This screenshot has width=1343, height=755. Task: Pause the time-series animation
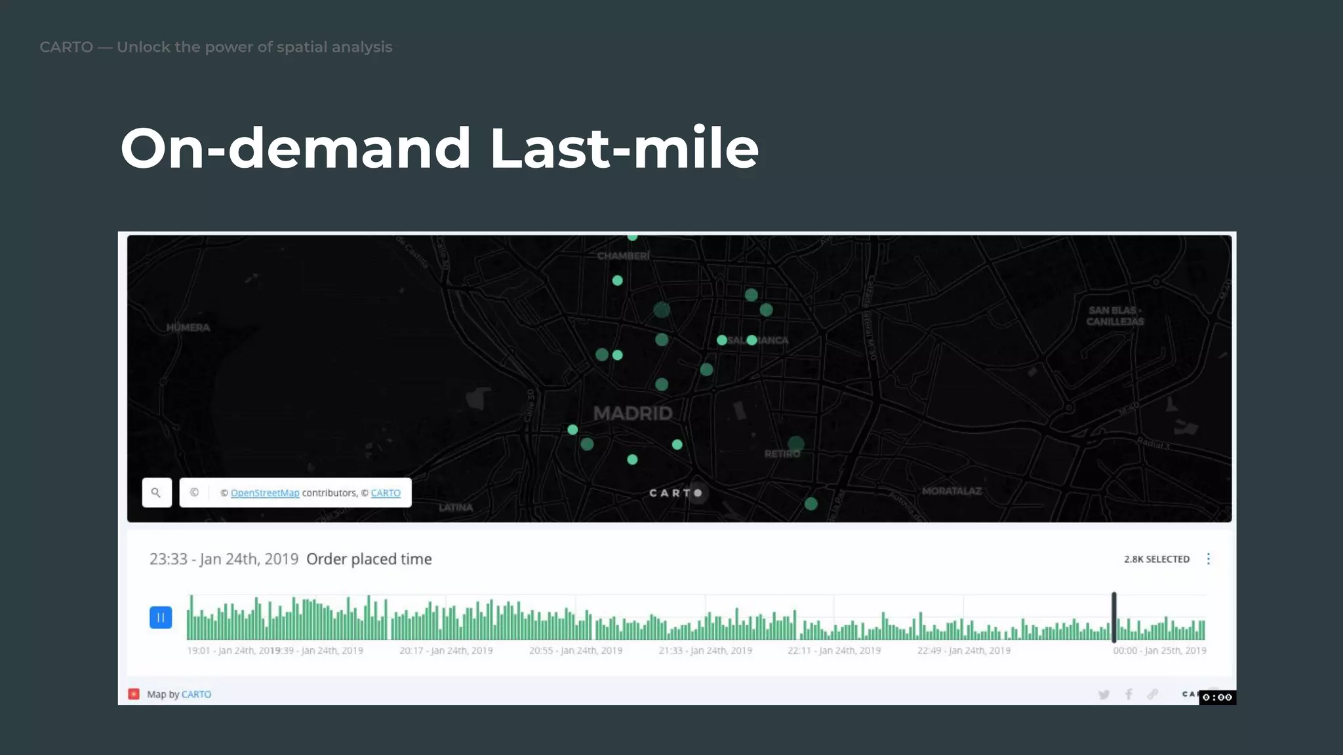161,617
